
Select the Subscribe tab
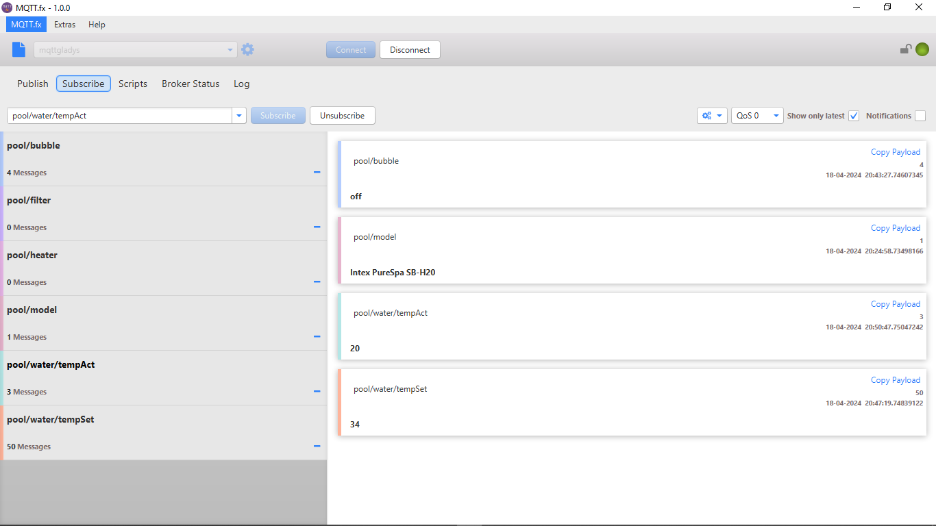click(84, 84)
